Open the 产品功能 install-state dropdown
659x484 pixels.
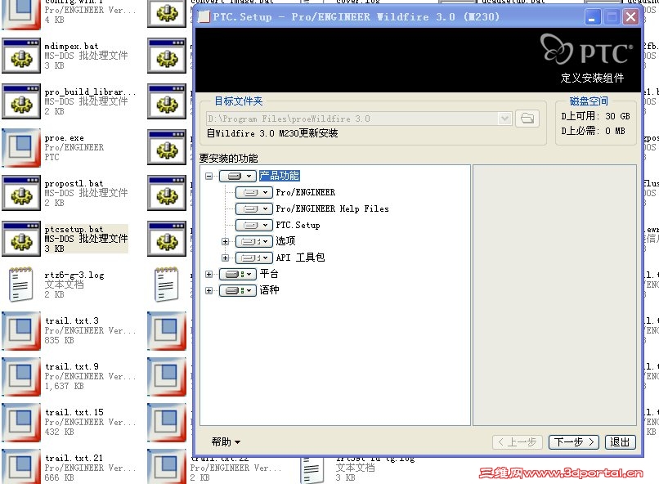click(x=238, y=176)
